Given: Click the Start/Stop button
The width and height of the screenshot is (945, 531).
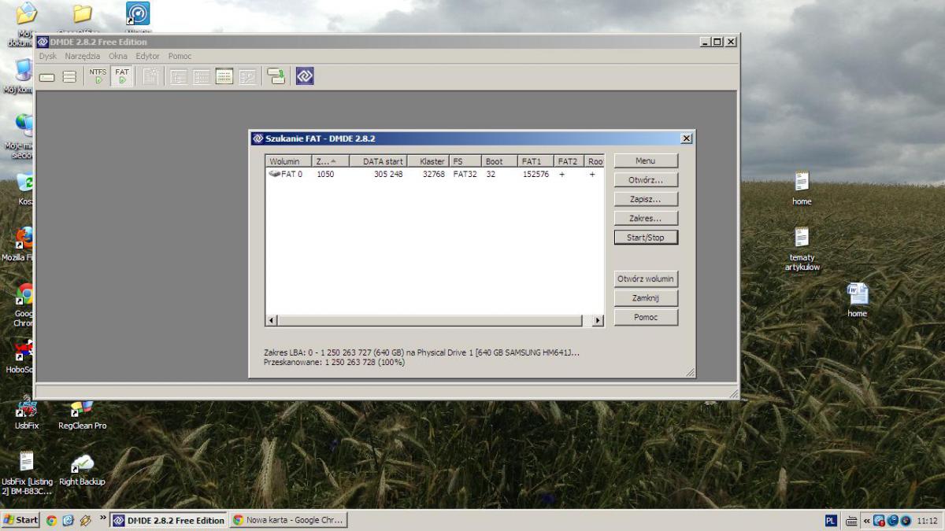Looking at the screenshot, I should [x=646, y=237].
